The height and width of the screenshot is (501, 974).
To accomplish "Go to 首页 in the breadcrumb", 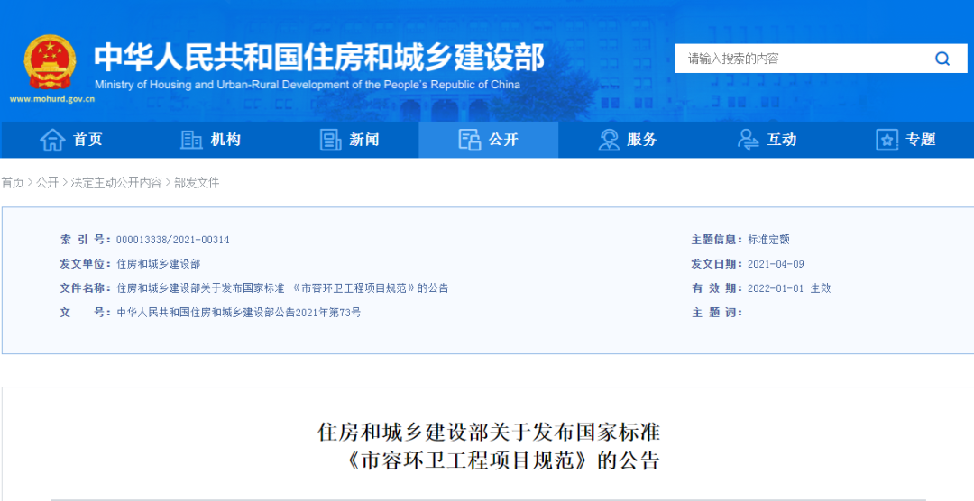I will coord(13,183).
